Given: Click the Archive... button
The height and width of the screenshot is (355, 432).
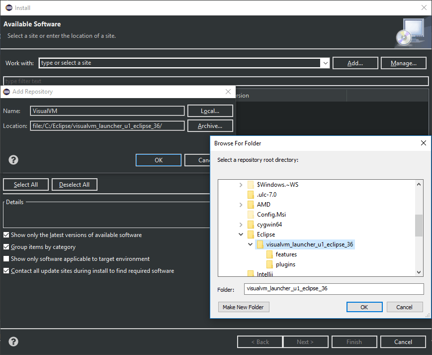Looking at the screenshot, I should click(210, 126).
